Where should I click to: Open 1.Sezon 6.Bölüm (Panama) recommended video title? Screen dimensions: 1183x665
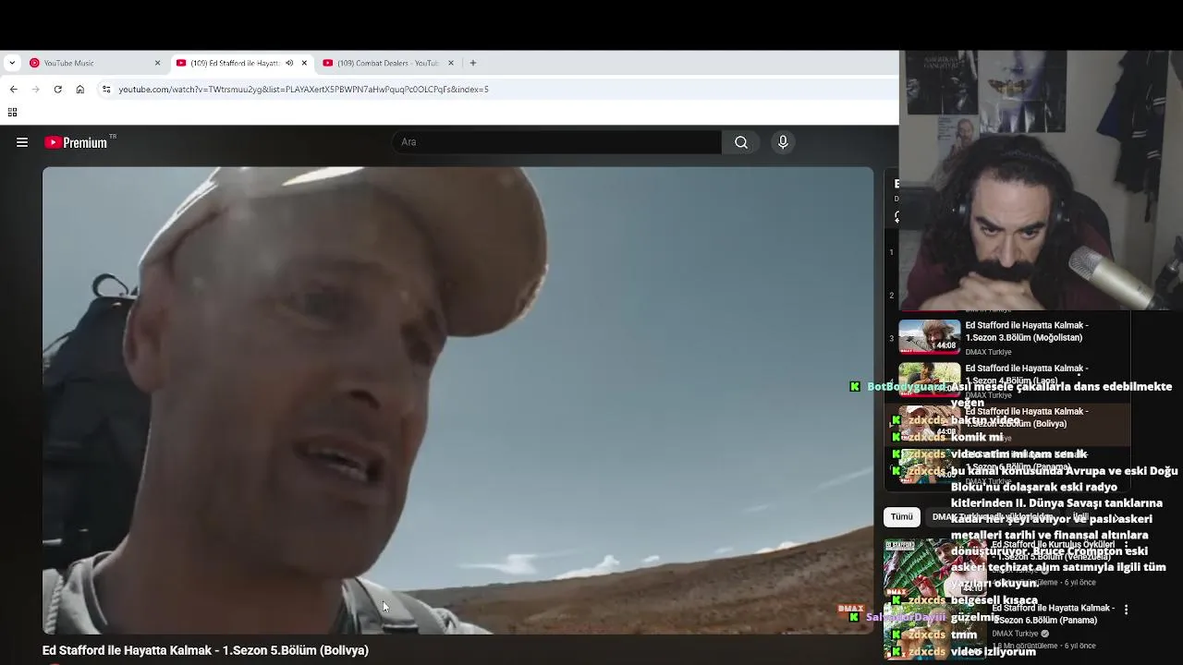pos(1053,614)
